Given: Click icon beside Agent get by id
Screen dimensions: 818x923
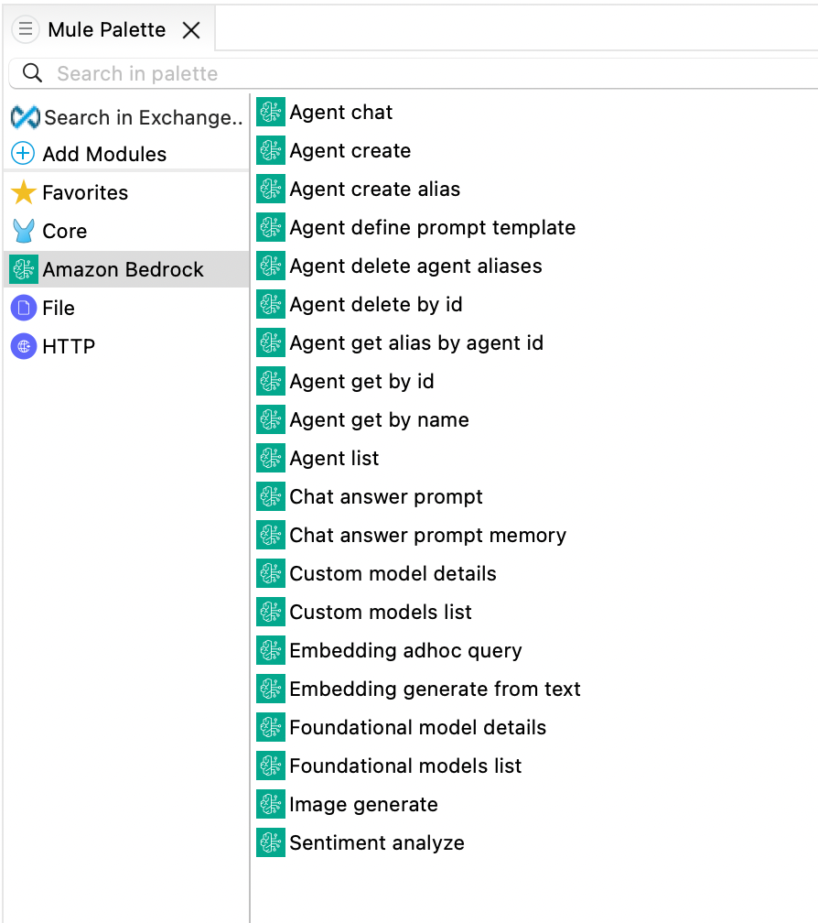Looking at the screenshot, I should [x=271, y=381].
